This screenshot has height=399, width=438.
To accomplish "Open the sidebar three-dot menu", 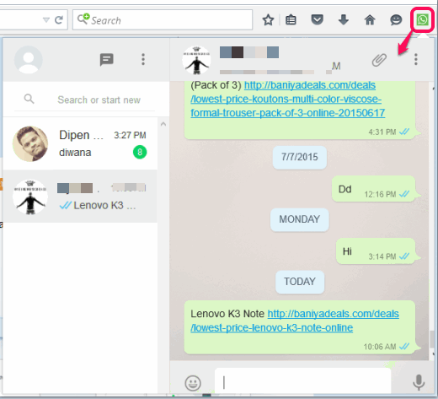I will [x=143, y=59].
